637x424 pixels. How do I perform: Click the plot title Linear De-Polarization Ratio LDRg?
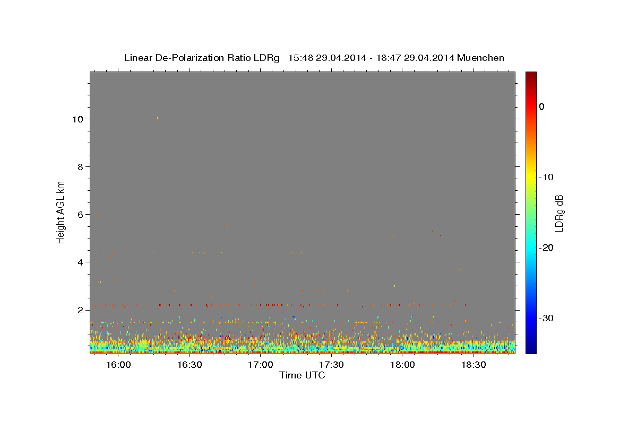tap(201, 58)
